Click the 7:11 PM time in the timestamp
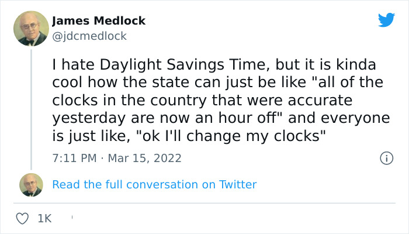The width and height of the screenshot is (409, 234). pos(73,158)
